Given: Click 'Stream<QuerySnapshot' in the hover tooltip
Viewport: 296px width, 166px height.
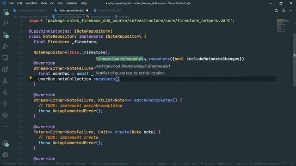Looking at the screenshot, I should [119, 59].
